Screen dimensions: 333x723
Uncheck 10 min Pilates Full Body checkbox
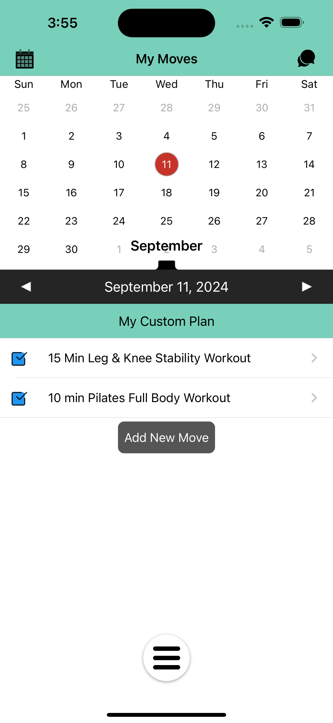click(x=19, y=398)
